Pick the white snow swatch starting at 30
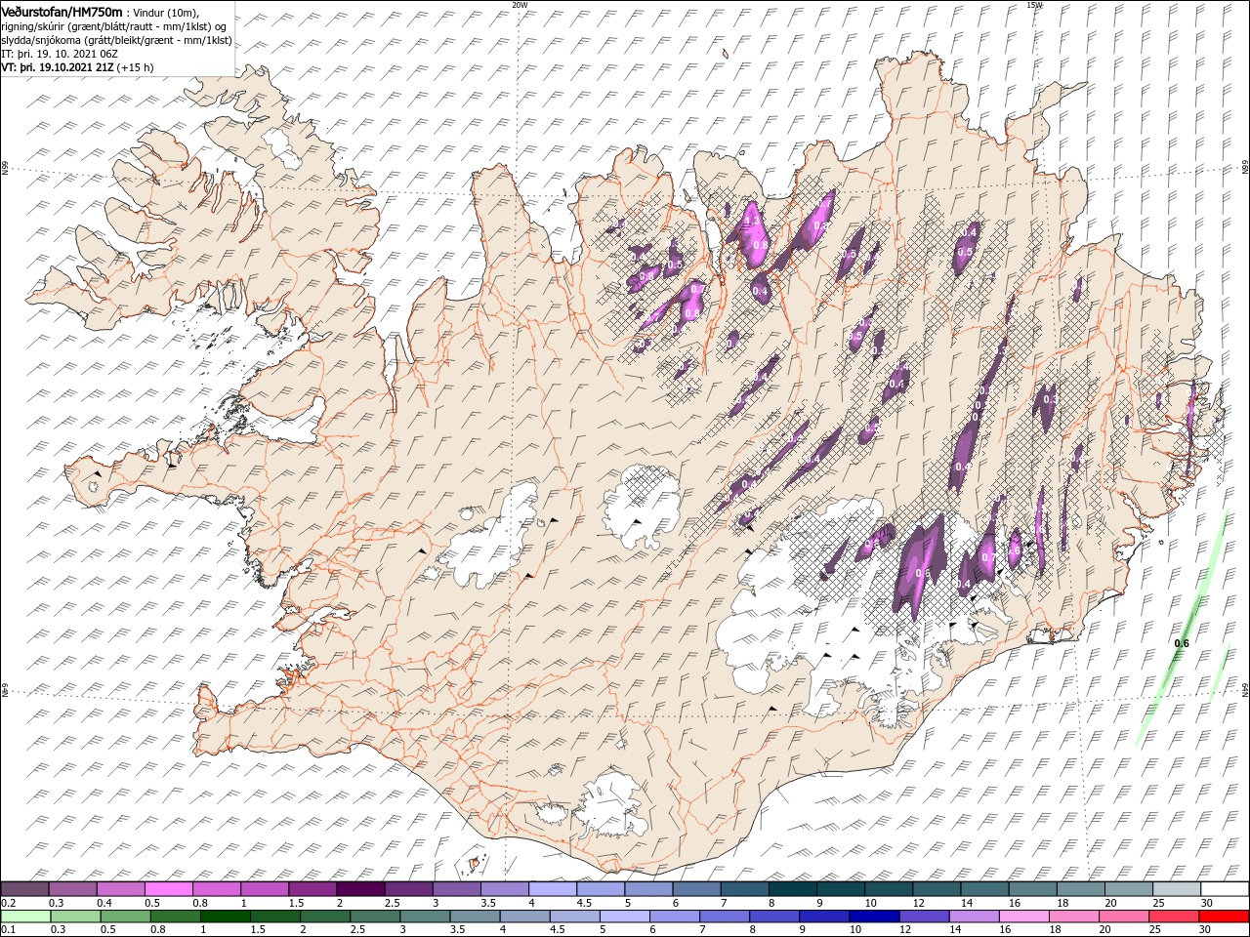 coord(1225,888)
